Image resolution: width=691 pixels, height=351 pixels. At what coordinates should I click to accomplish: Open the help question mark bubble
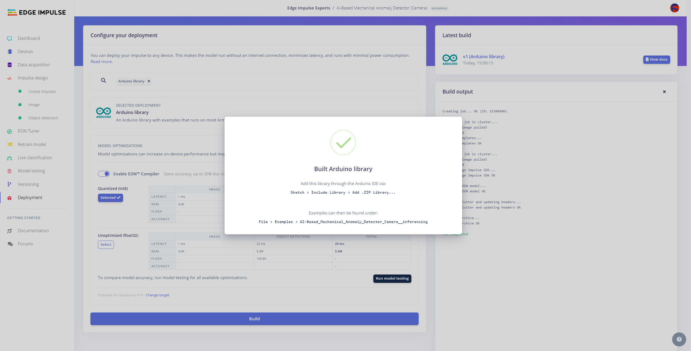[x=679, y=339]
